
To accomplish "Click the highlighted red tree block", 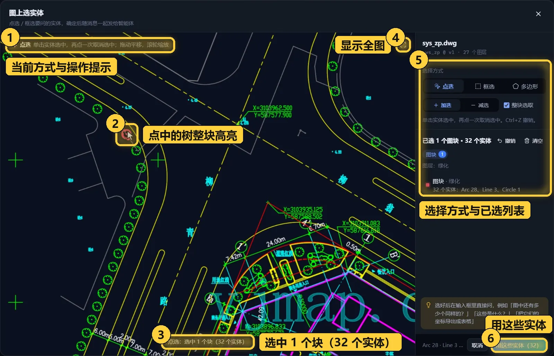I will (x=127, y=134).
